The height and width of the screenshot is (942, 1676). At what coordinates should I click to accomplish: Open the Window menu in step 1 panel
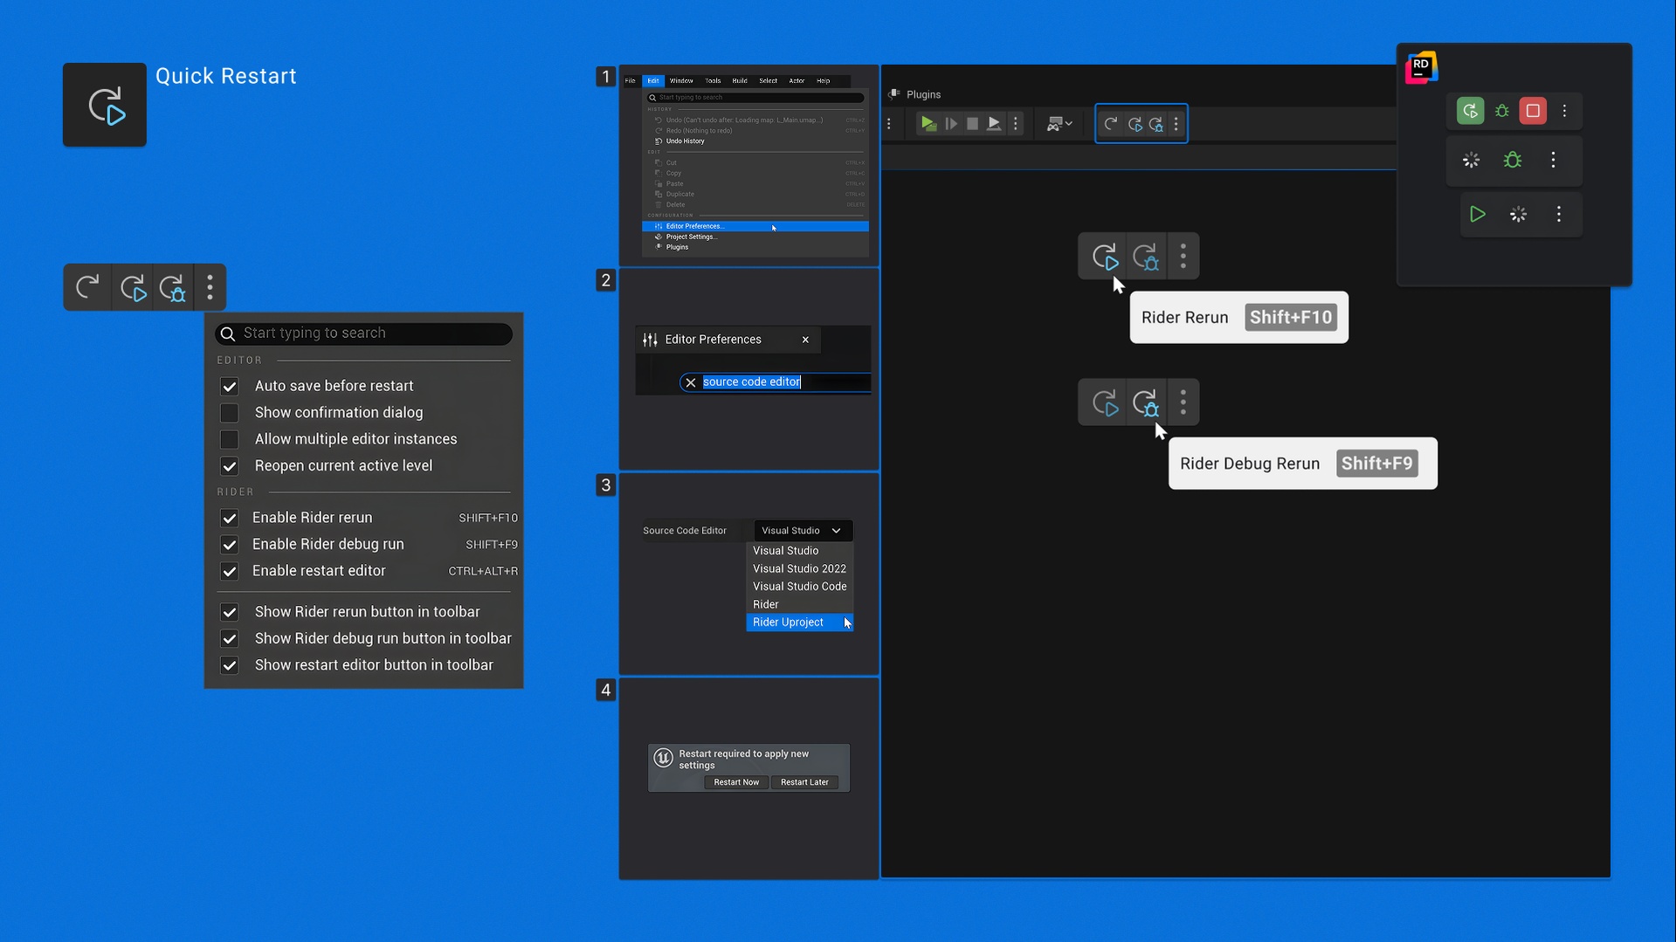coord(681,80)
